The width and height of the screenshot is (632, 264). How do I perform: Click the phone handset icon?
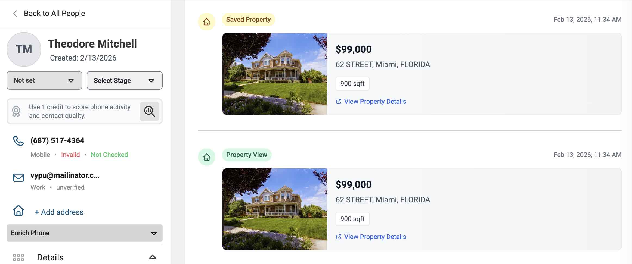click(18, 141)
